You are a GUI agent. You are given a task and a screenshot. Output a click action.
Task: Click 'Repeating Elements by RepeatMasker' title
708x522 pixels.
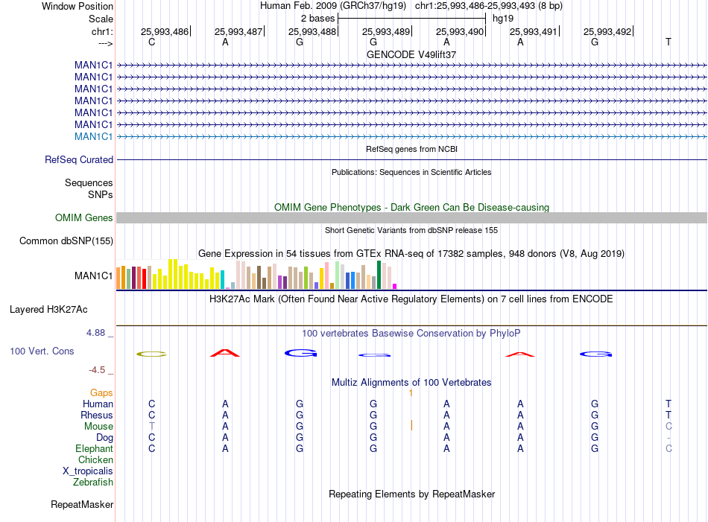coord(412,494)
